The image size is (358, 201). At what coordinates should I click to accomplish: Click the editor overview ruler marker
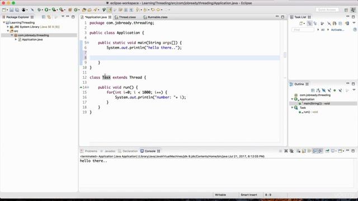pyautogui.click(x=285, y=55)
